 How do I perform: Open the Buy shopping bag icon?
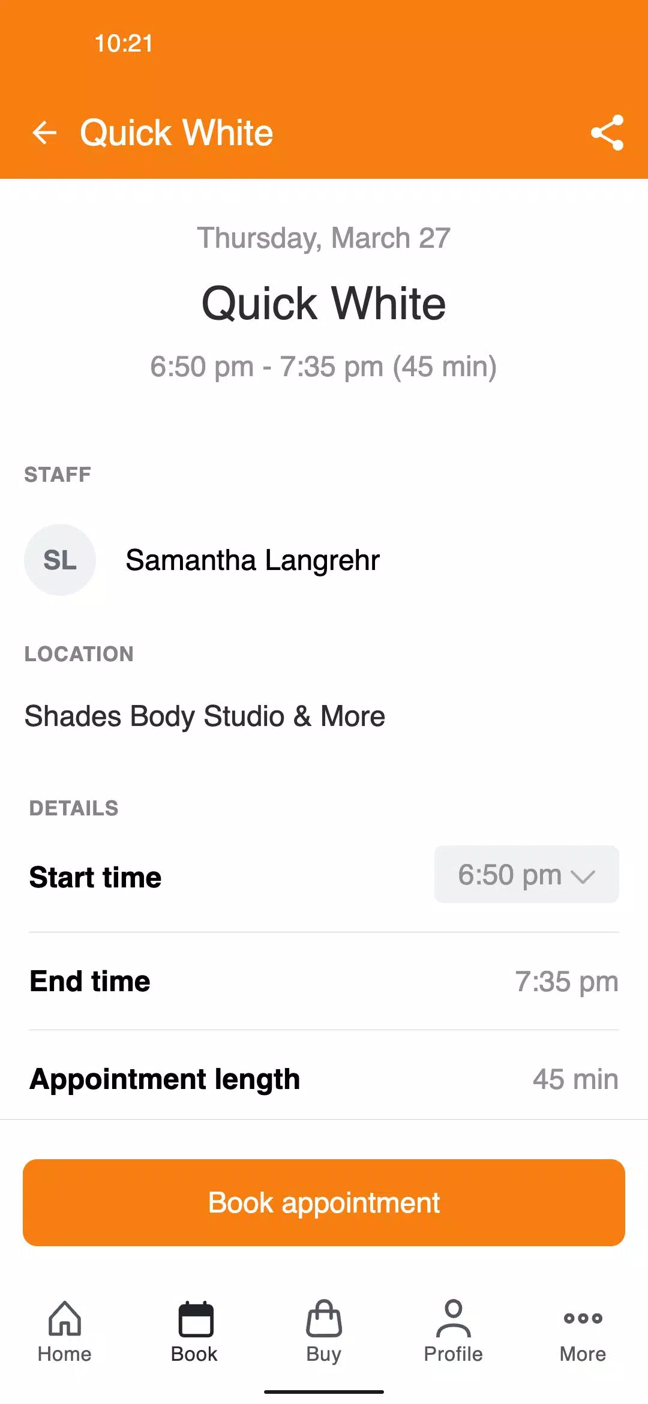(x=324, y=1318)
